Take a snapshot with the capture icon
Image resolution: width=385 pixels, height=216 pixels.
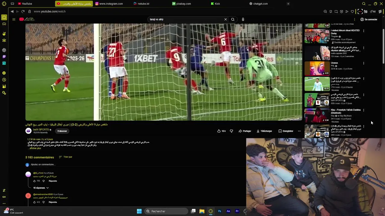pos(336,11)
